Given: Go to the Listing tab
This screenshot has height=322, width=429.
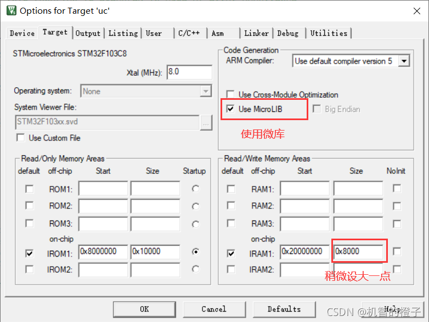Looking at the screenshot, I should 123,33.
